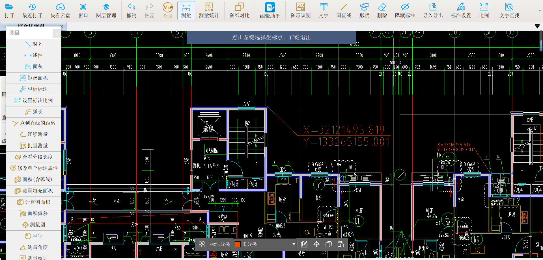Undo the last action with 撤销
This screenshot has width=543, height=260.
131,11
